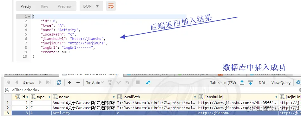Click the View Query button
The width and height of the screenshot is (301, 116).
pyautogui.click(x=281, y=83)
